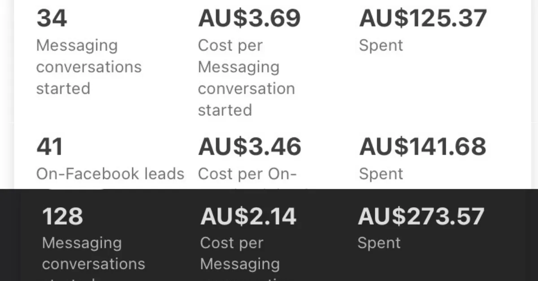The height and width of the screenshot is (281, 538).
Task: Select Cost per Messaging conversation started text
Action: 246,77
